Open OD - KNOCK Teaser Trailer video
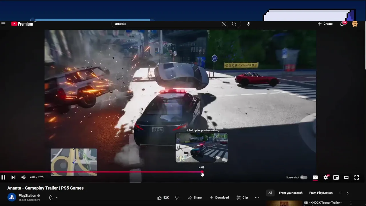The width and height of the screenshot is (366, 206). tap(323, 203)
